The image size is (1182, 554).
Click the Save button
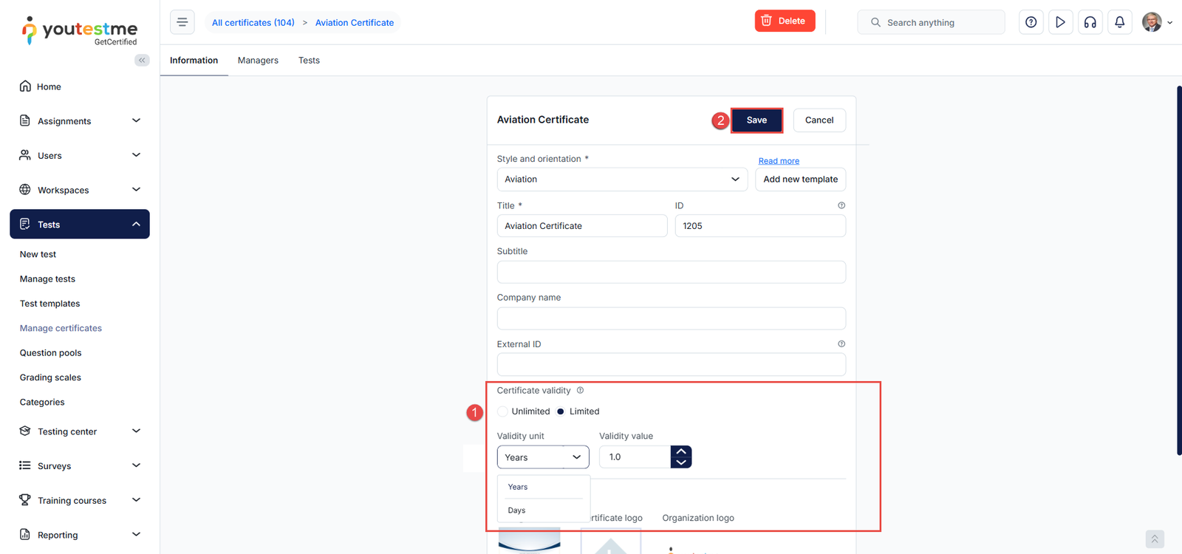point(756,120)
